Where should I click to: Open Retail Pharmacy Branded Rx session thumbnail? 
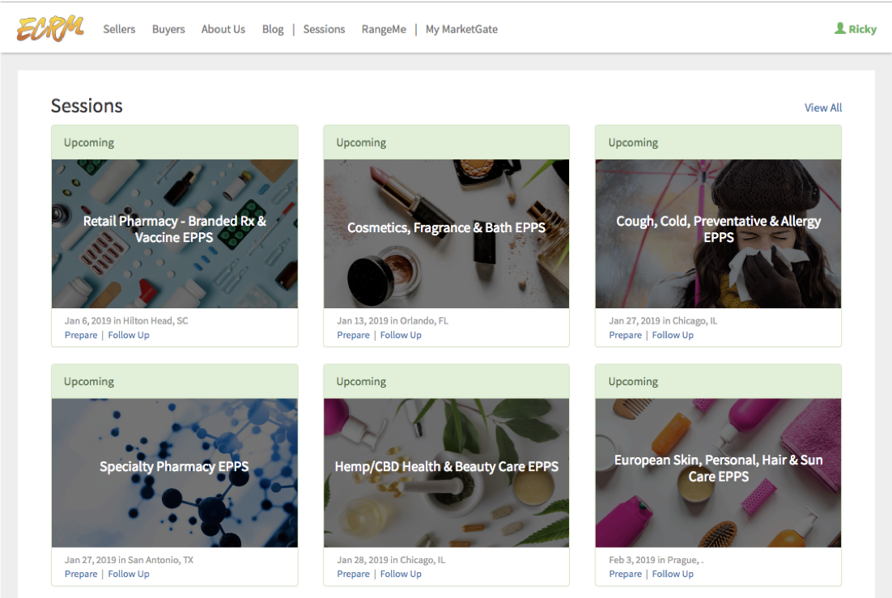tap(174, 234)
